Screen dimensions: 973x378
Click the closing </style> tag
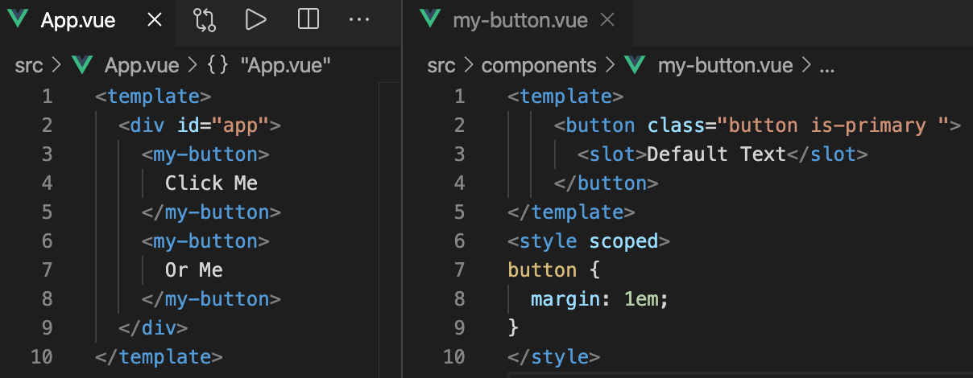click(553, 357)
